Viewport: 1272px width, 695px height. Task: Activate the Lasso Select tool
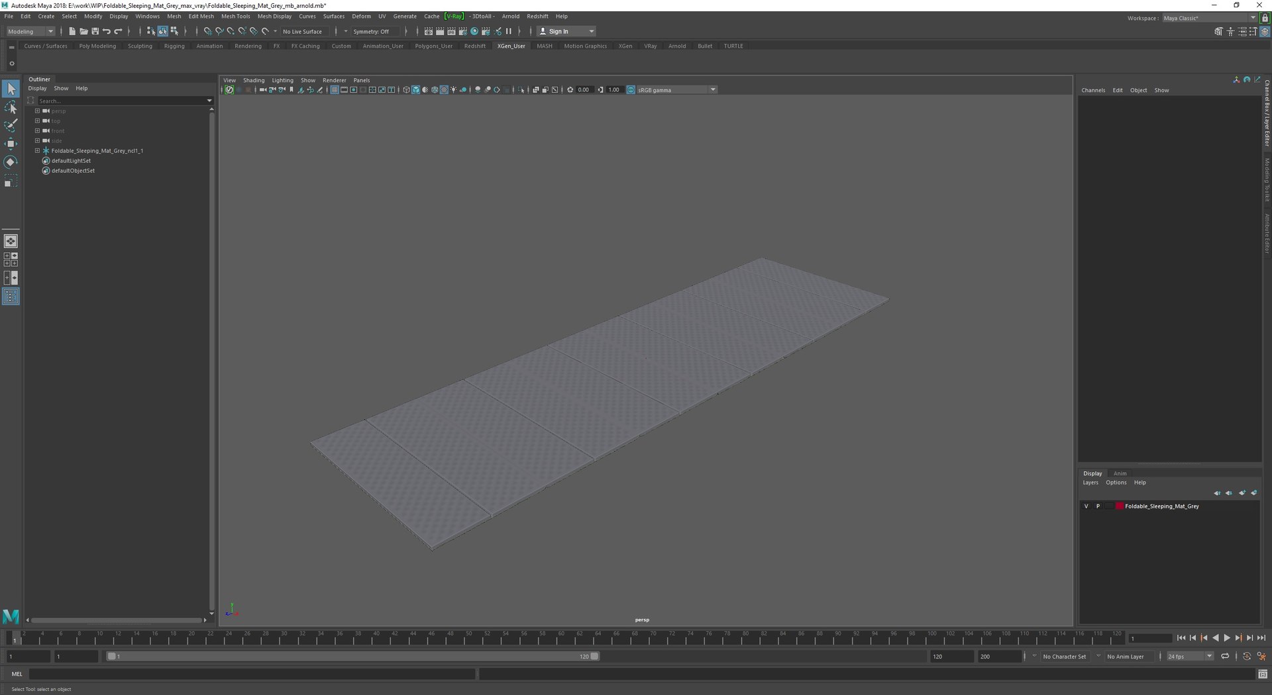point(11,107)
